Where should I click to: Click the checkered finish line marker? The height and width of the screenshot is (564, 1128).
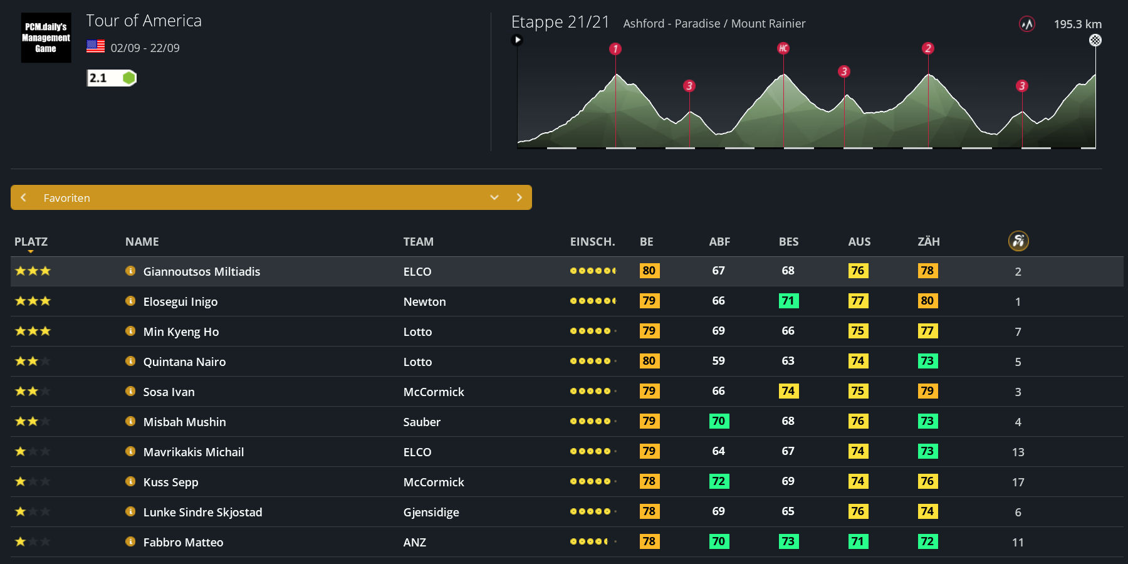[1095, 40]
